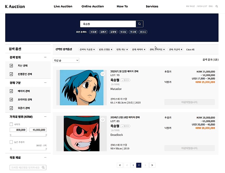Remove the 경매: 메이저 filter chip
This screenshot has width=225, height=173.
point(145,49)
